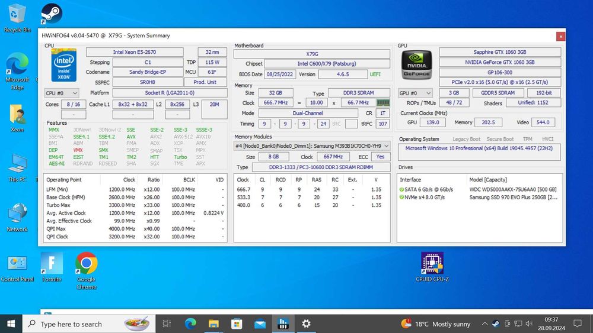Image resolution: width=593 pixels, height=333 pixels.
Task: Click the UEFI label
Action: click(375, 75)
